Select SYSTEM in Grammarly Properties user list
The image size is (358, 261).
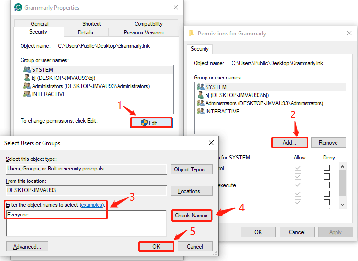97,69
